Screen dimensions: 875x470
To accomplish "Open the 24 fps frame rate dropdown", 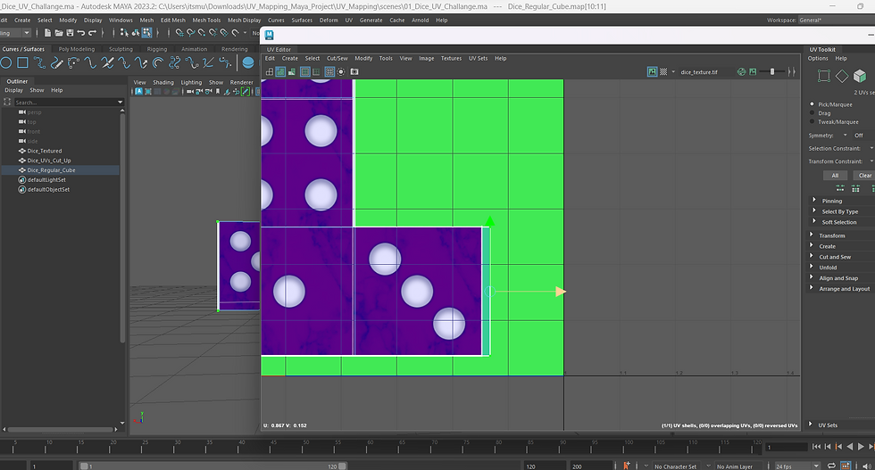I will [797, 466].
